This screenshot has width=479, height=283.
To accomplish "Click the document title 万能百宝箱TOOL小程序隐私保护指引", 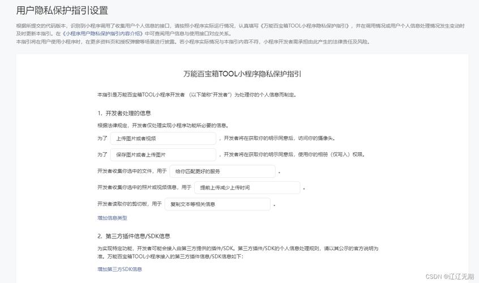I will (242, 74).
